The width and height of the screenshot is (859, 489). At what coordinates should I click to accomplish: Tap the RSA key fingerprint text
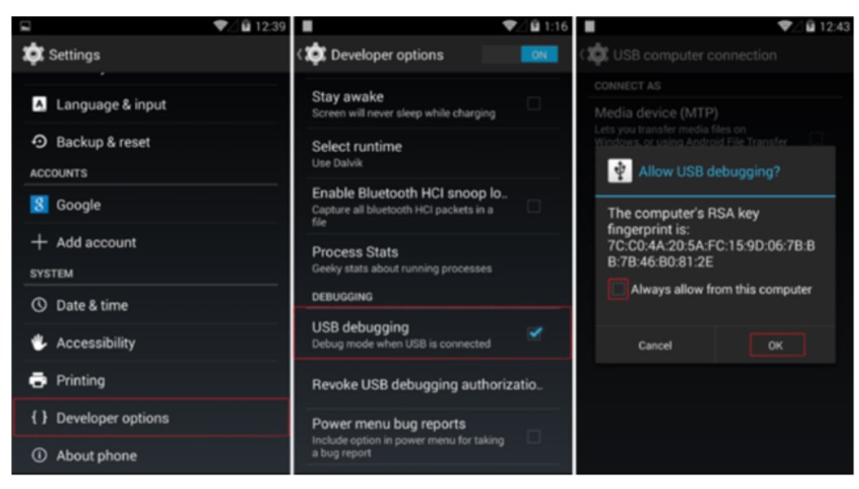point(711,253)
